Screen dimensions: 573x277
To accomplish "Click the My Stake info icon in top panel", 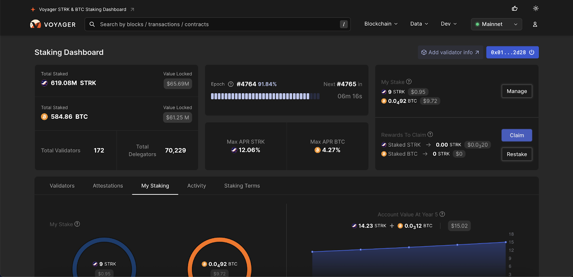I will click(x=409, y=82).
